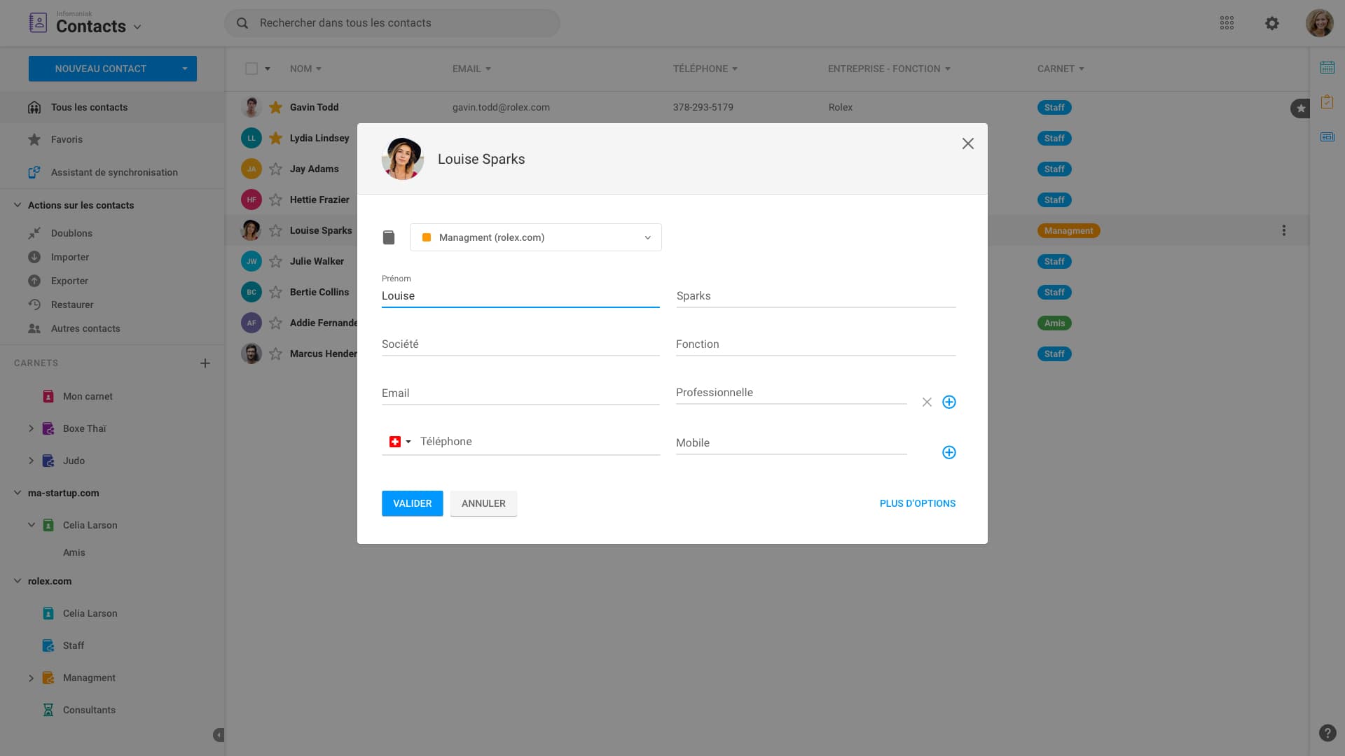This screenshot has width=1345, height=756.
Task: Click the add email field plus icon
Action: 949,402
